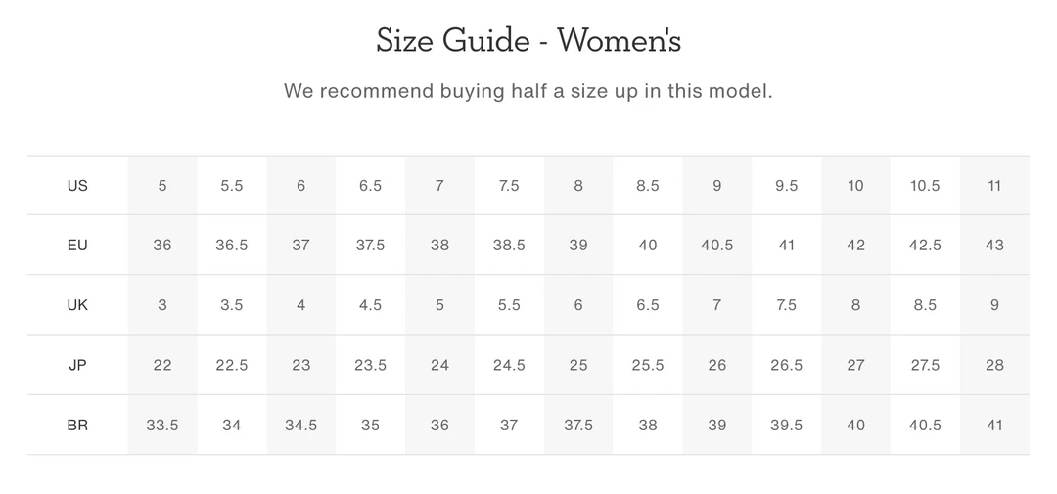Select EU size 43 cell

click(994, 246)
